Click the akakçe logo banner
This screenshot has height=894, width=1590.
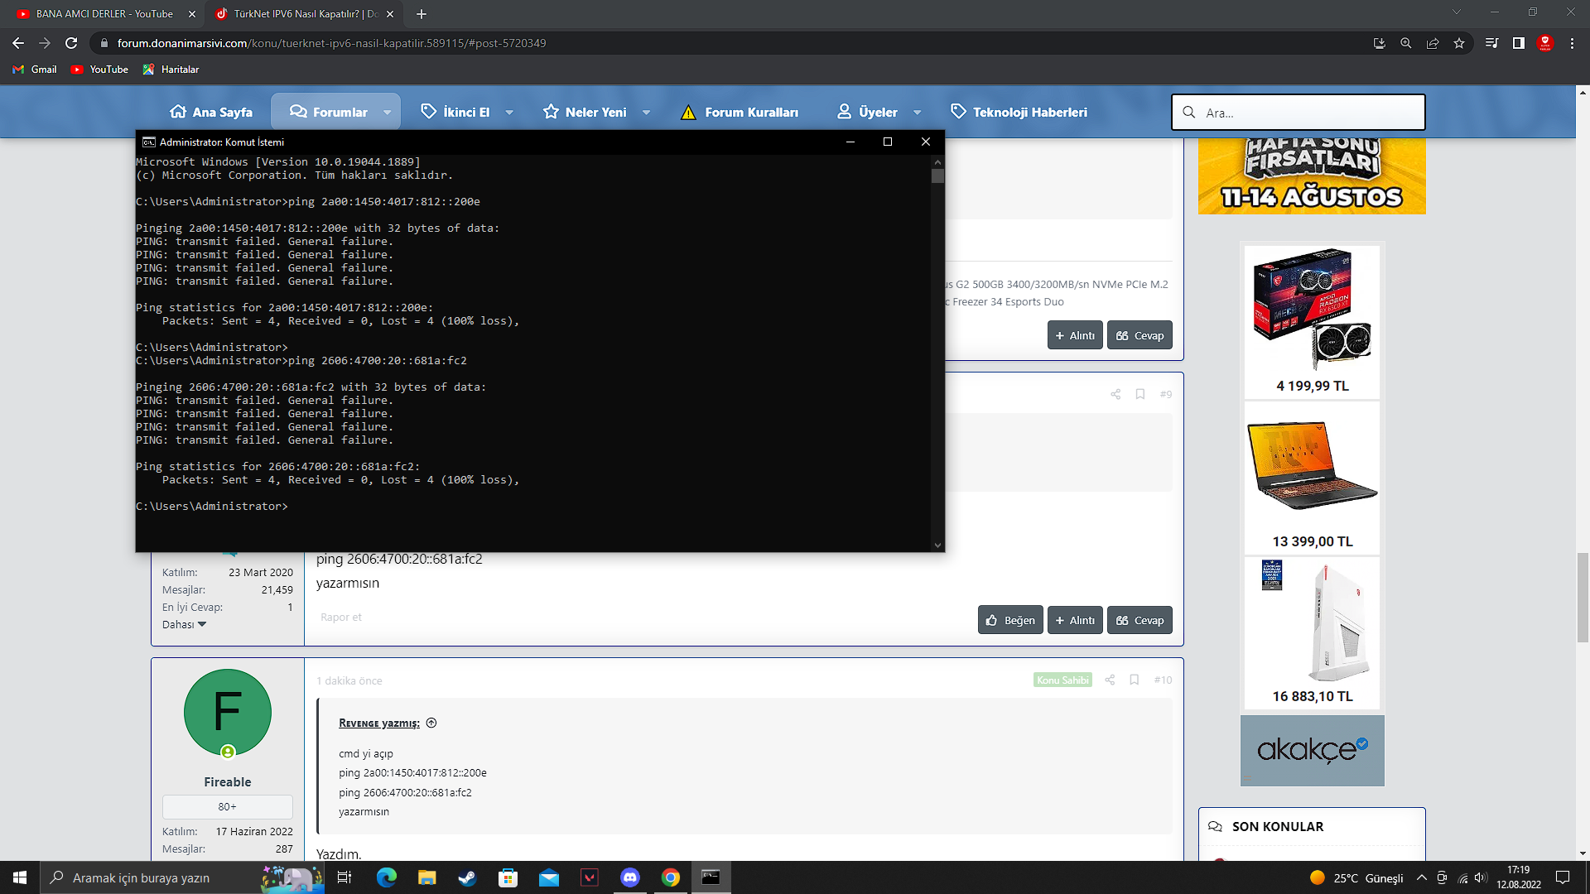[x=1312, y=750]
